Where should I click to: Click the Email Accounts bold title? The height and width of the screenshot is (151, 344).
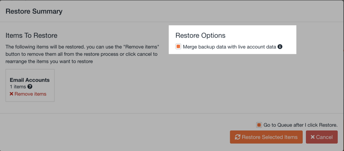coord(30,80)
